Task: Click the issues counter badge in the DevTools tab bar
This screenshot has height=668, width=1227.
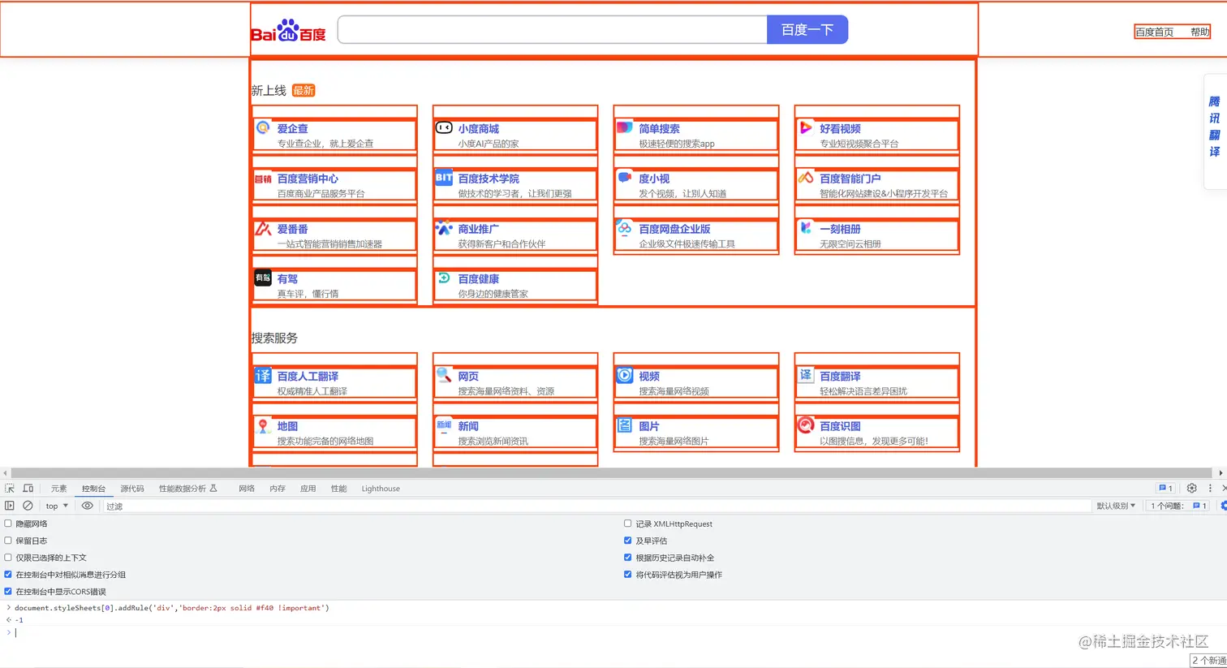Action: click(1166, 488)
